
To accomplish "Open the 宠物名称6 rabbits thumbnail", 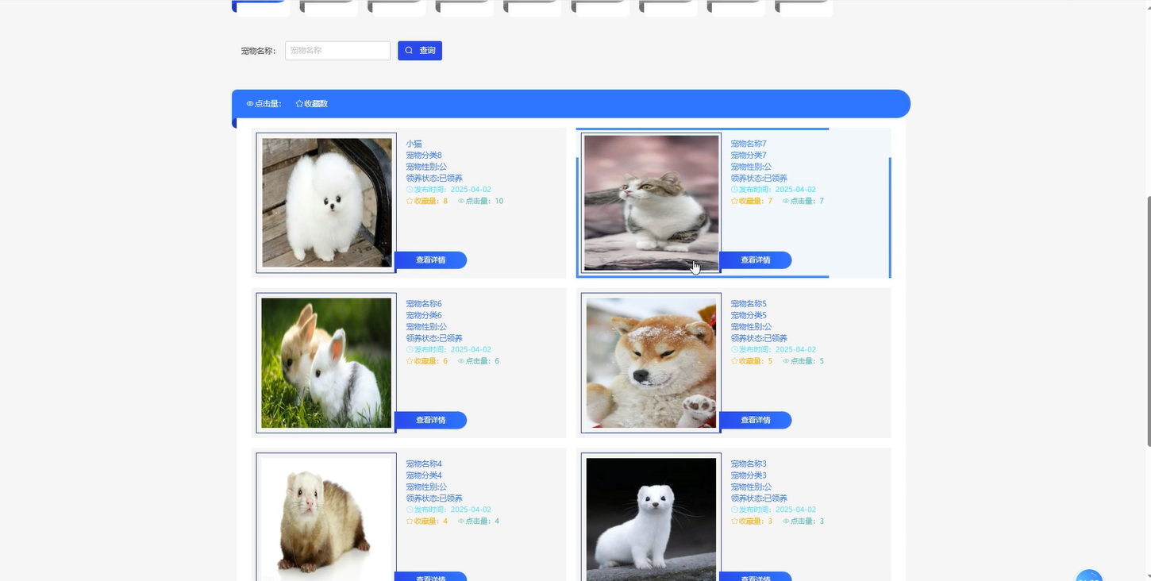I will 326,363.
